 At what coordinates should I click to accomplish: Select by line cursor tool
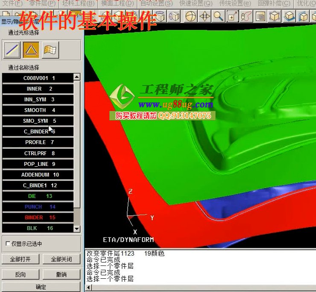12,50
